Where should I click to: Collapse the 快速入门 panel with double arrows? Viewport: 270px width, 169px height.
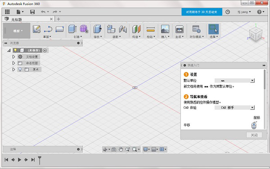pos(264,65)
